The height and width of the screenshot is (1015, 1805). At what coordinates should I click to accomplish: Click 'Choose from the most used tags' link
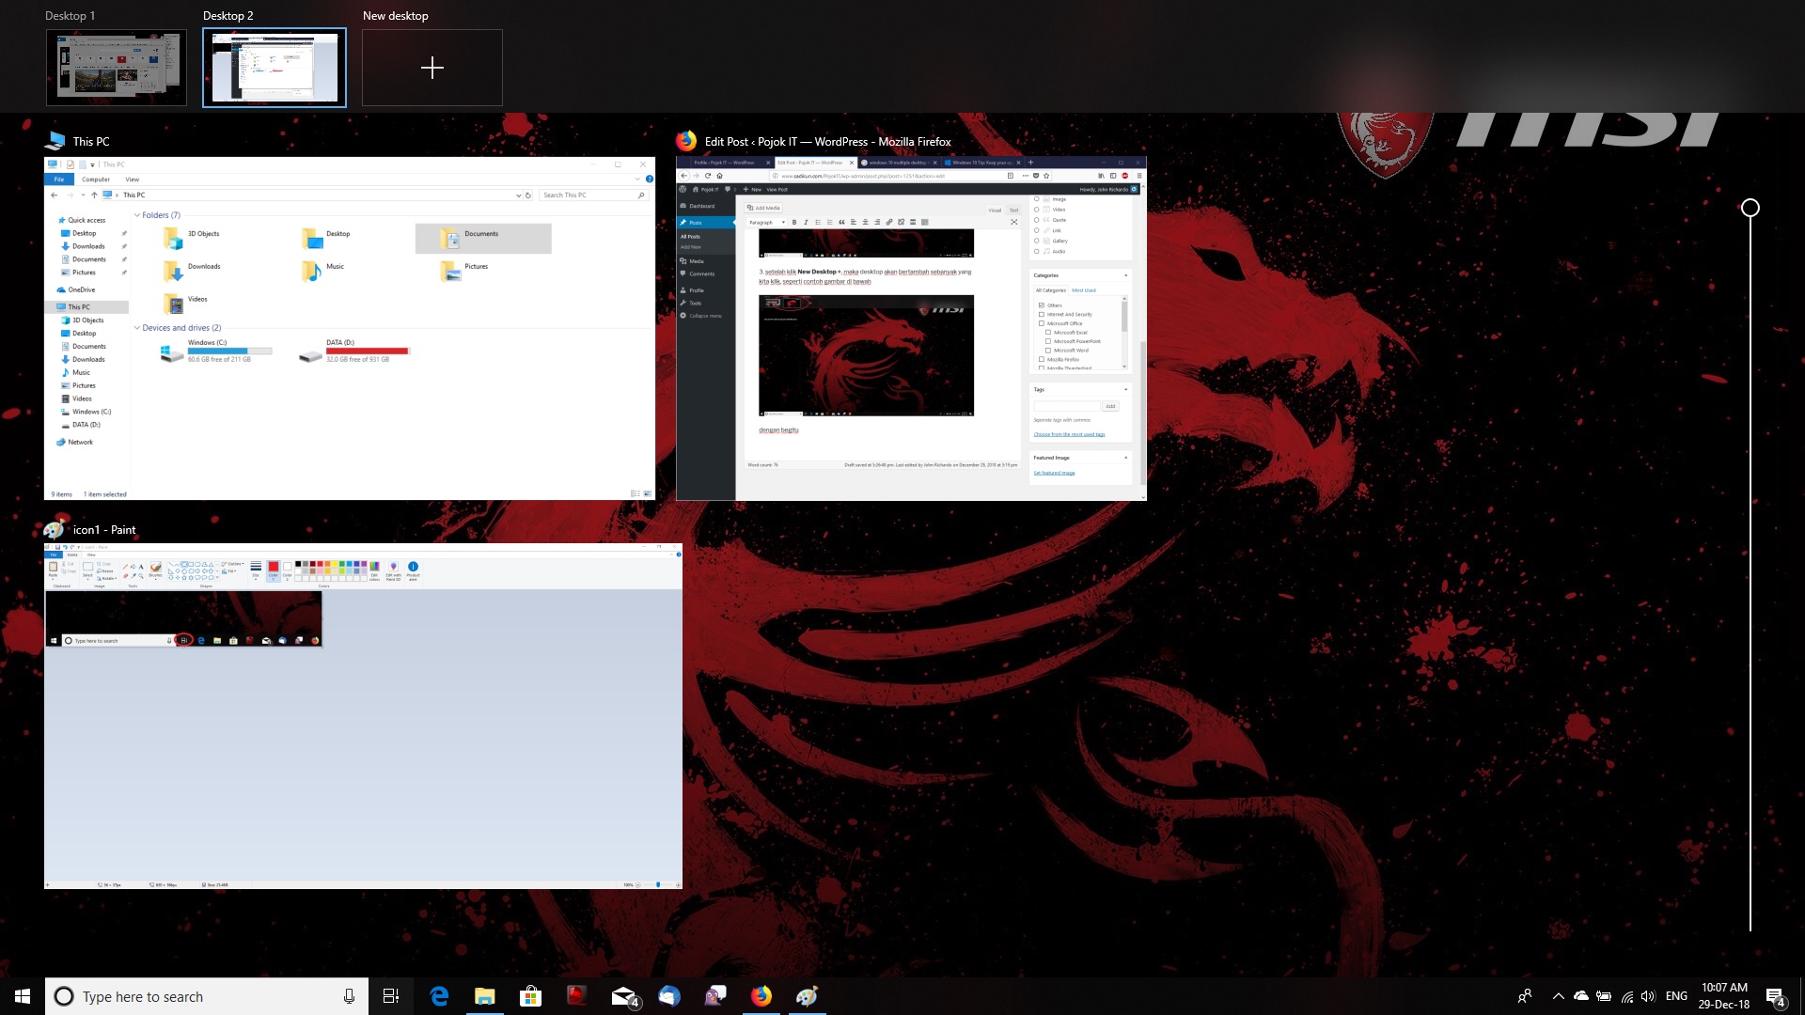click(x=1069, y=434)
